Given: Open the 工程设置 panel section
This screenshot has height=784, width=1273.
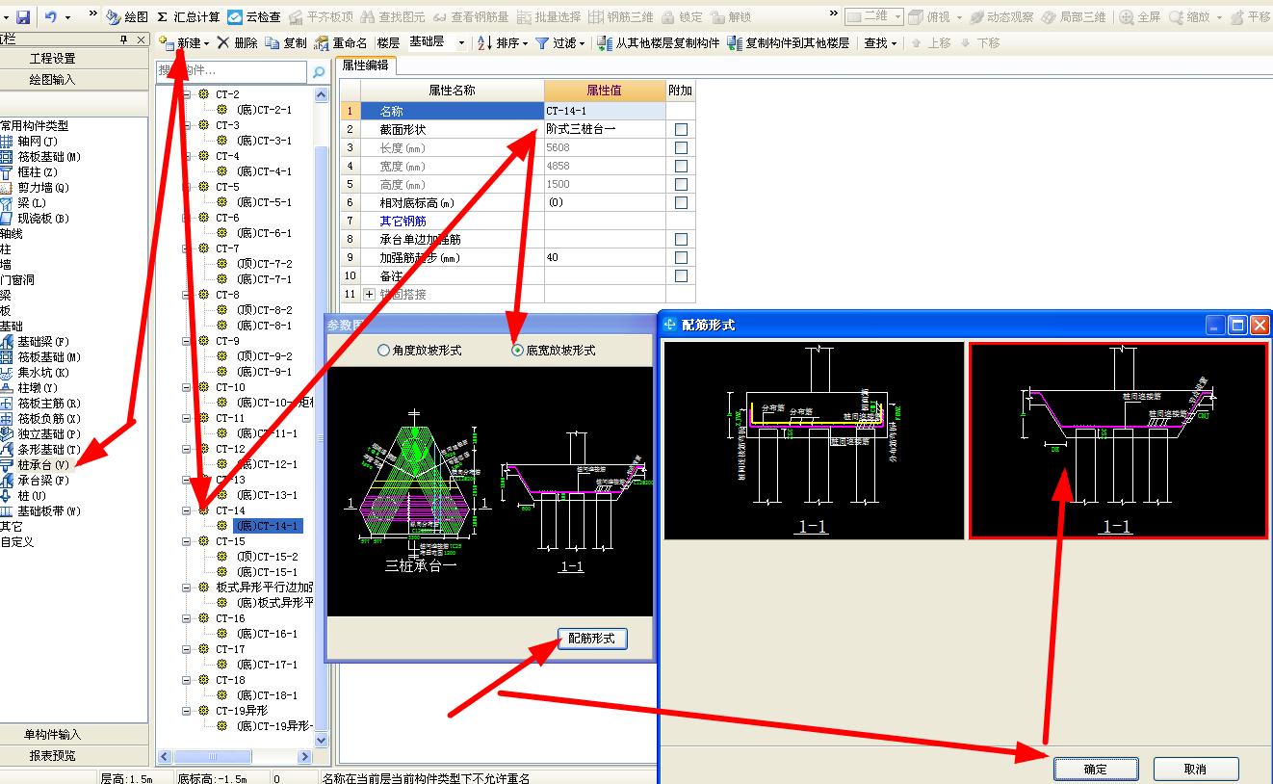Looking at the screenshot, I should coord(52,59).
